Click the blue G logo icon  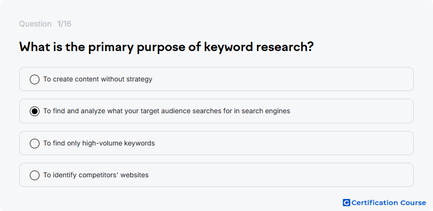click(x=346, y=203)
